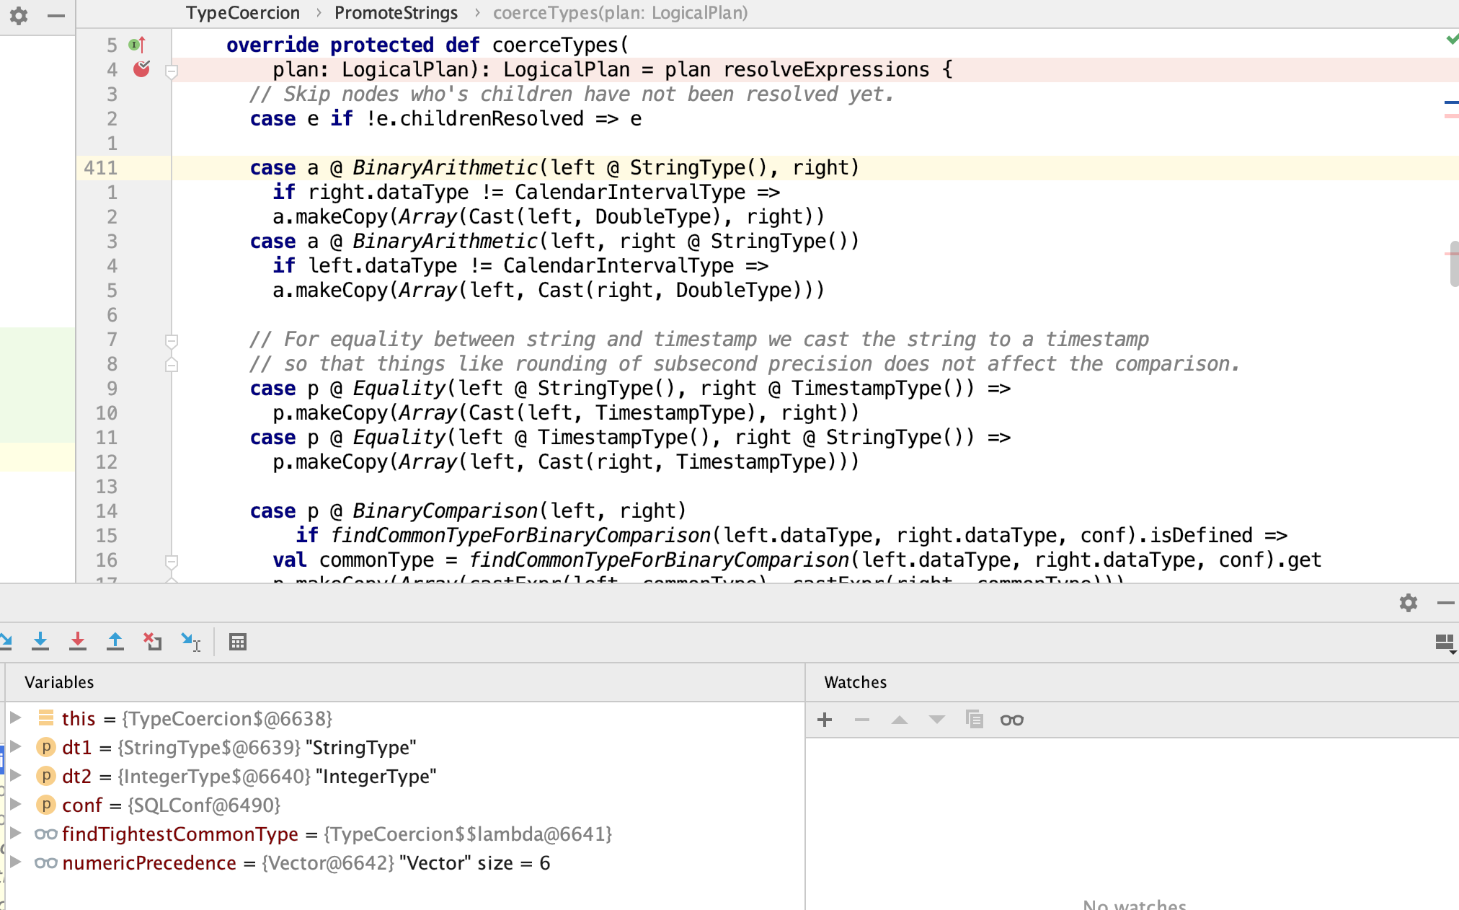Image resolution: width=1459 pixels, height=910 pixels.
Task: Click the Run to Cursor icon
Action: click(x=190, y=641)
